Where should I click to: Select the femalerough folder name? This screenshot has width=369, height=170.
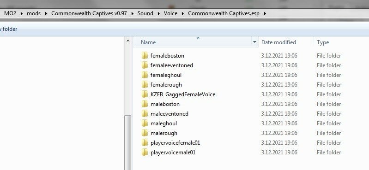tap(166, 85)
